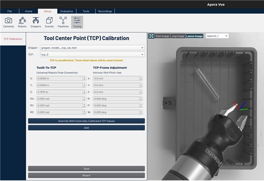
Task: Select TCP Calibration in the sidebar
Action: [13, 39]
